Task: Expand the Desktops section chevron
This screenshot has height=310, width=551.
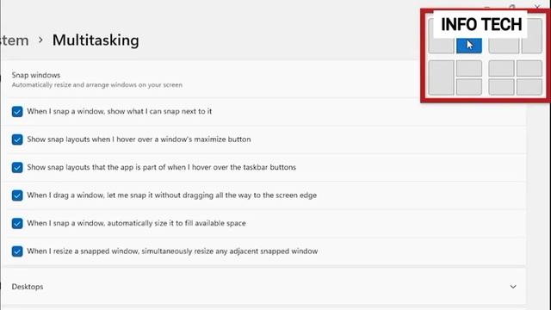Action: [513, 287]
